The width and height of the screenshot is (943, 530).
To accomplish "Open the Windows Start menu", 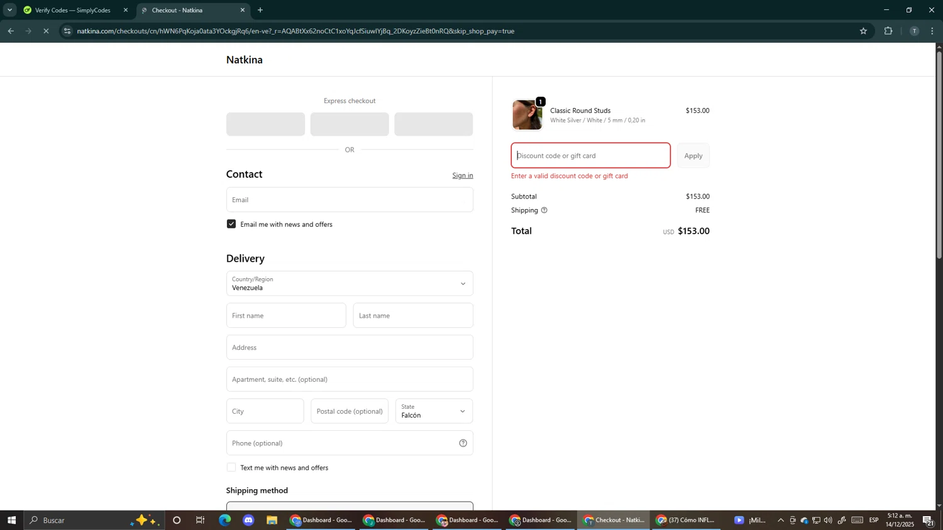I will click(11, 520).
